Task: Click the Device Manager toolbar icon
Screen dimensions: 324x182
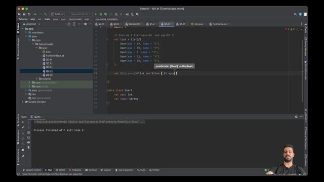Action: (x=132, y=14)
